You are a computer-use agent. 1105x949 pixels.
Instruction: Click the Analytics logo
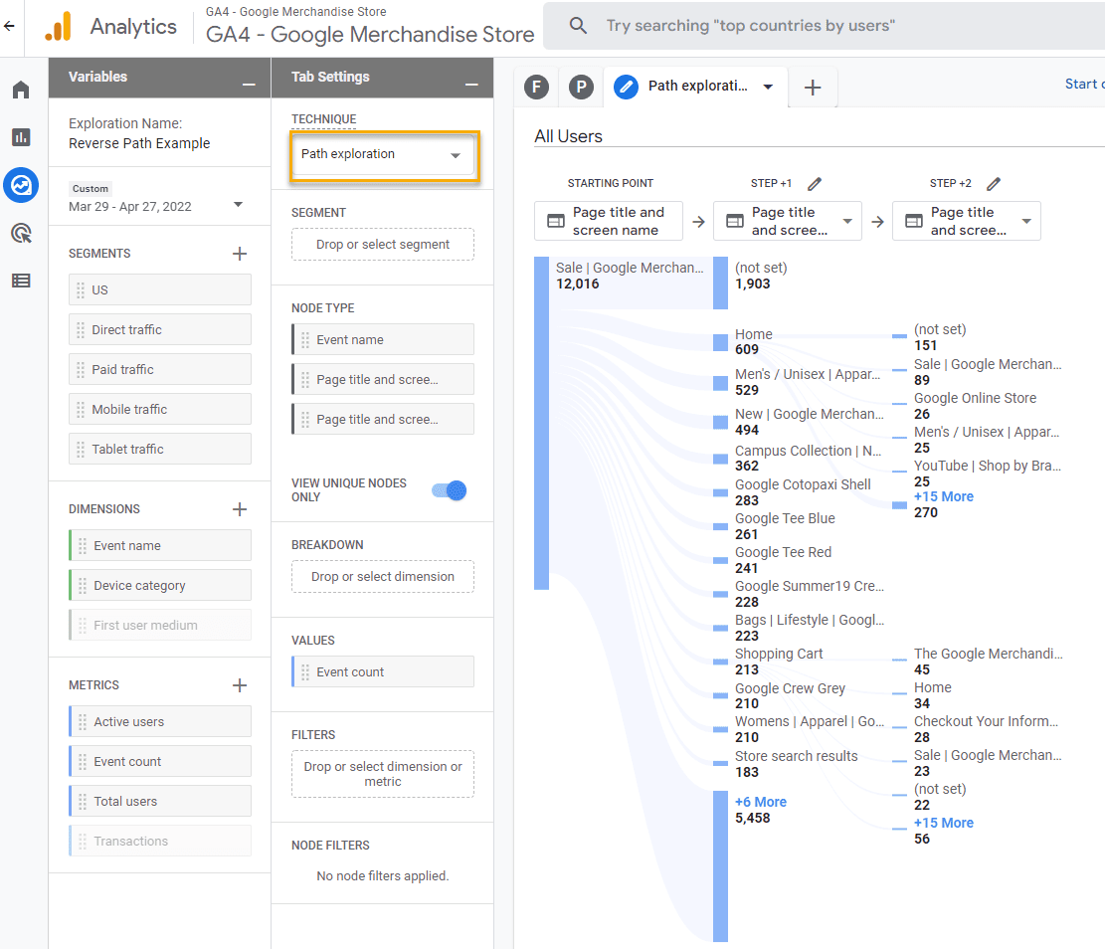pos(60,27)
